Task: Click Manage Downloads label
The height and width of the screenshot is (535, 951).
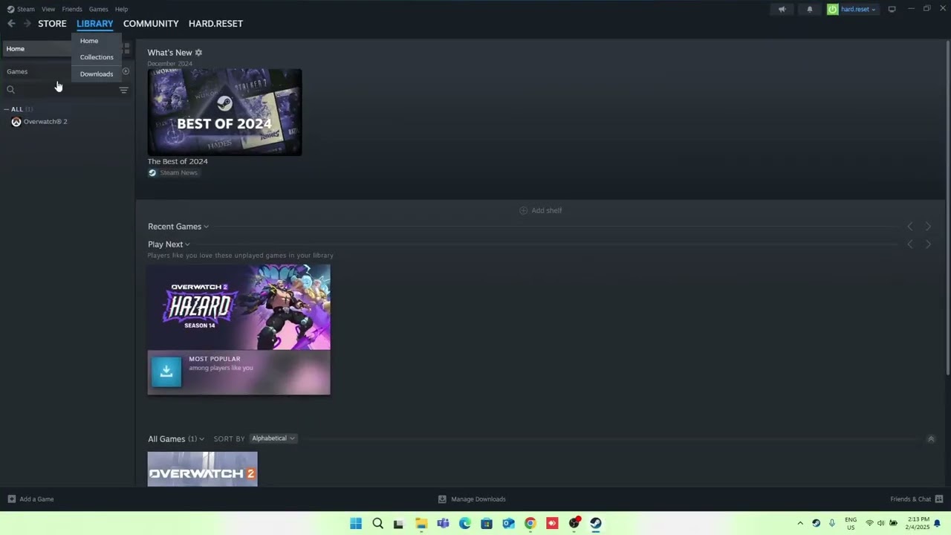Action: tap(478, 499)
